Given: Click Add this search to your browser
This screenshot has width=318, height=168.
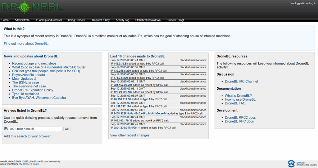Looking at the screenshot, I should 27,136.
